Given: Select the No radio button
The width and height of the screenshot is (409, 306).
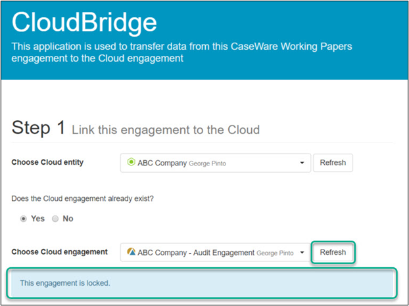Looking at the screenshot, I should click(x=55, y=219).
